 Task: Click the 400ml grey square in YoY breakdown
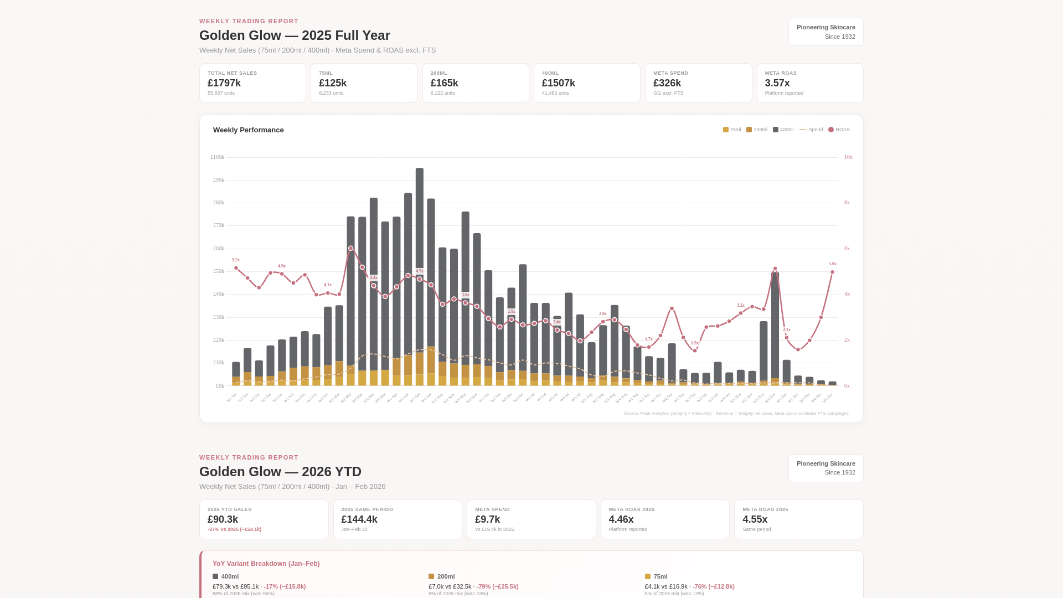coord(215,576)
